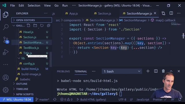Click the master branch in status bar
This screenshot has width=185, height=104.
[x=42, y=99]
